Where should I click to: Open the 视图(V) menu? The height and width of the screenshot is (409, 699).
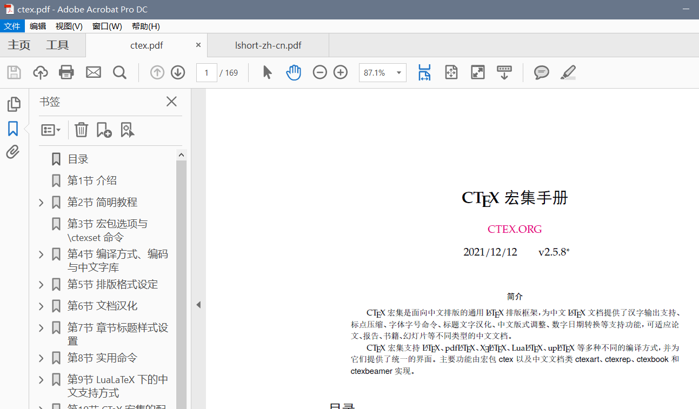(69, 26)
